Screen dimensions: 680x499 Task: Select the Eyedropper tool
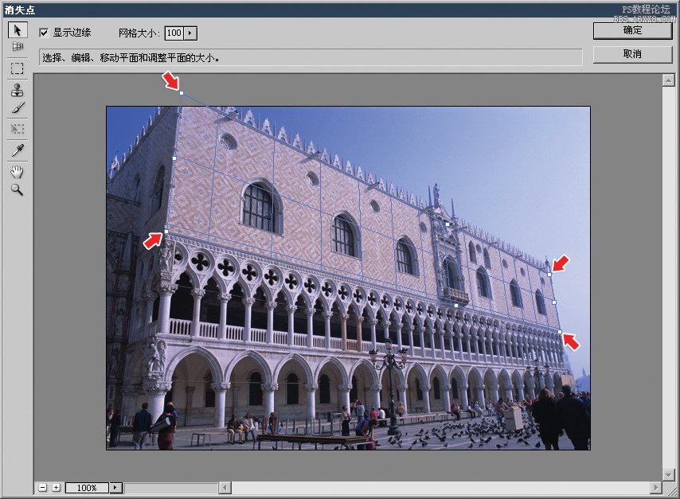point(18,150)
